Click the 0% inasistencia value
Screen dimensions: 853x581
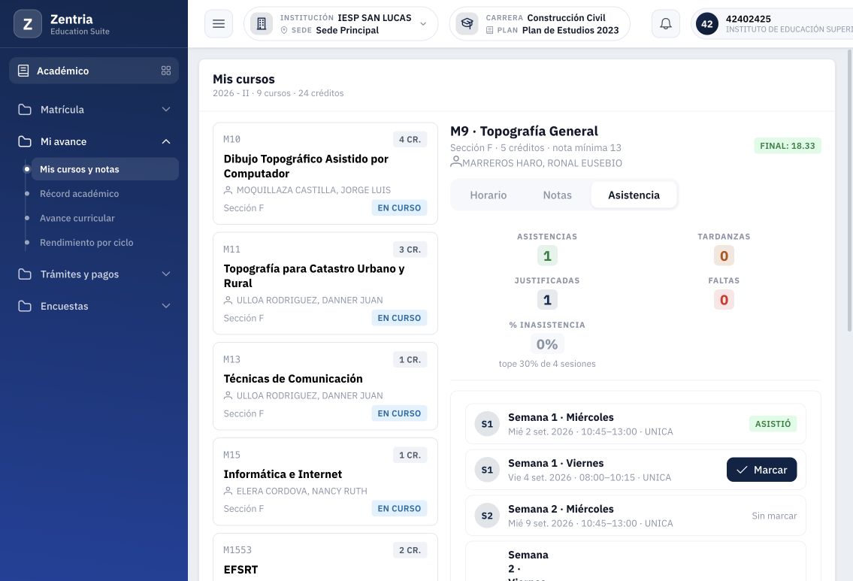(x=546, y=343)
